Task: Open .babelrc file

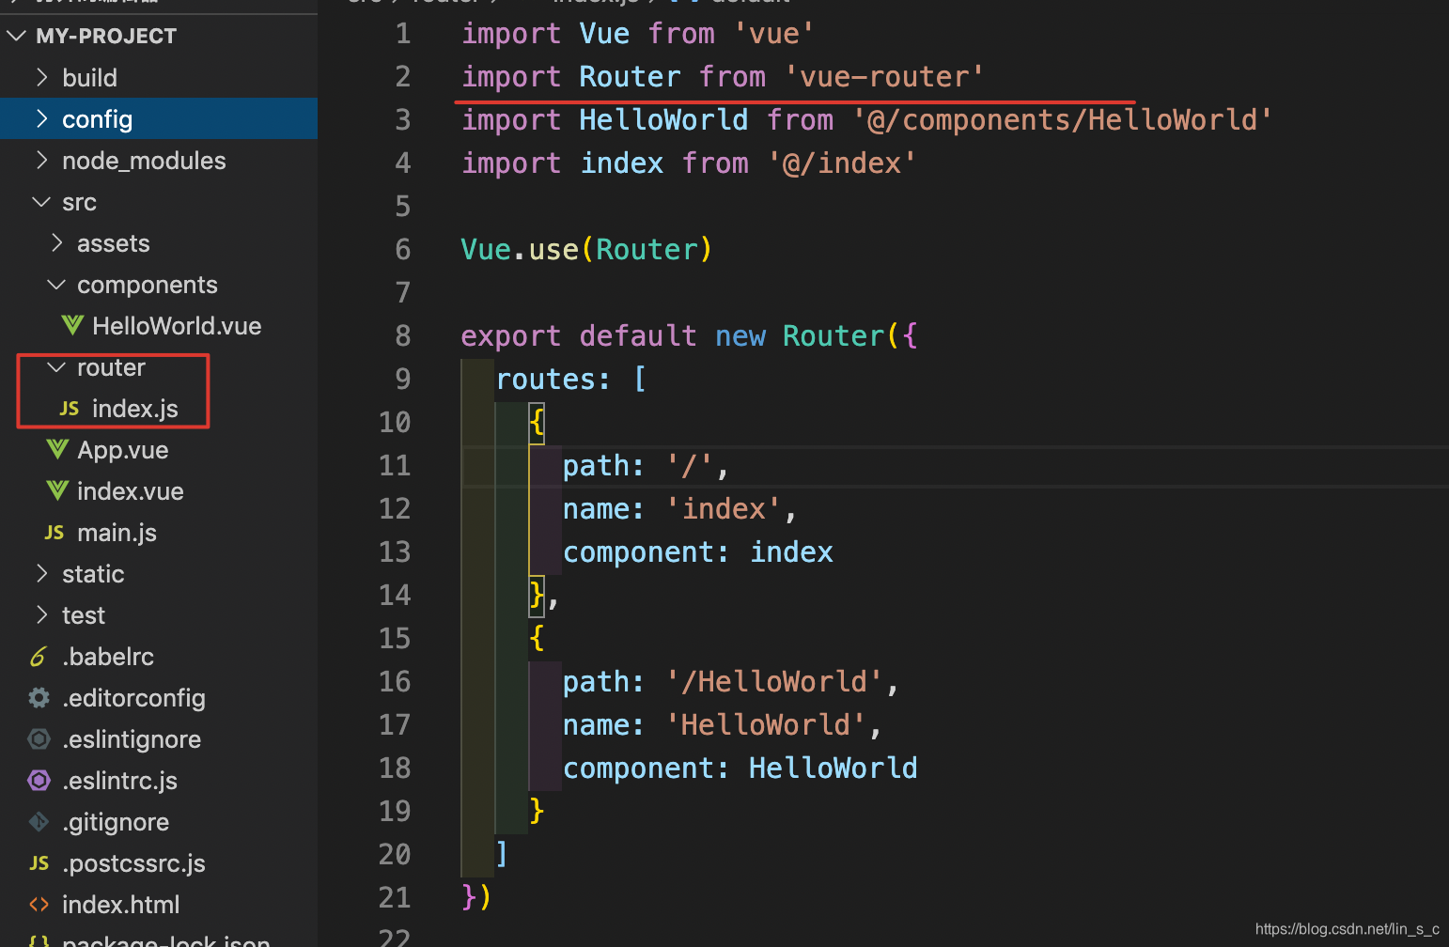Action: pyautogui.click(x=159, y=657)
